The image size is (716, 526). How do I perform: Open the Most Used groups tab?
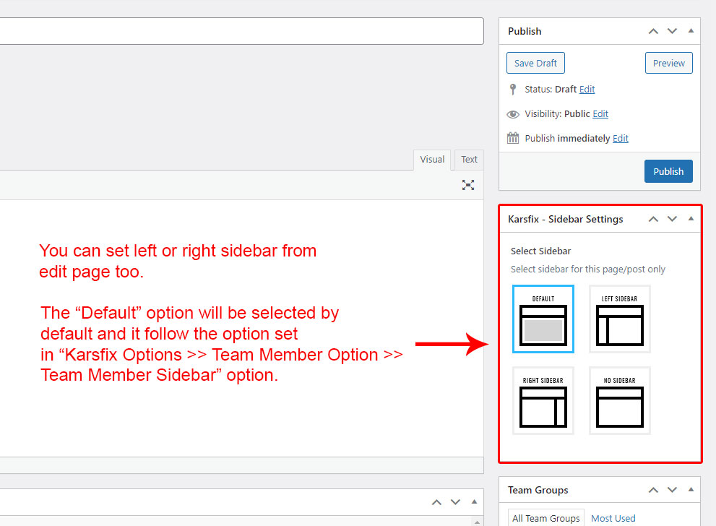pos(613,518)
